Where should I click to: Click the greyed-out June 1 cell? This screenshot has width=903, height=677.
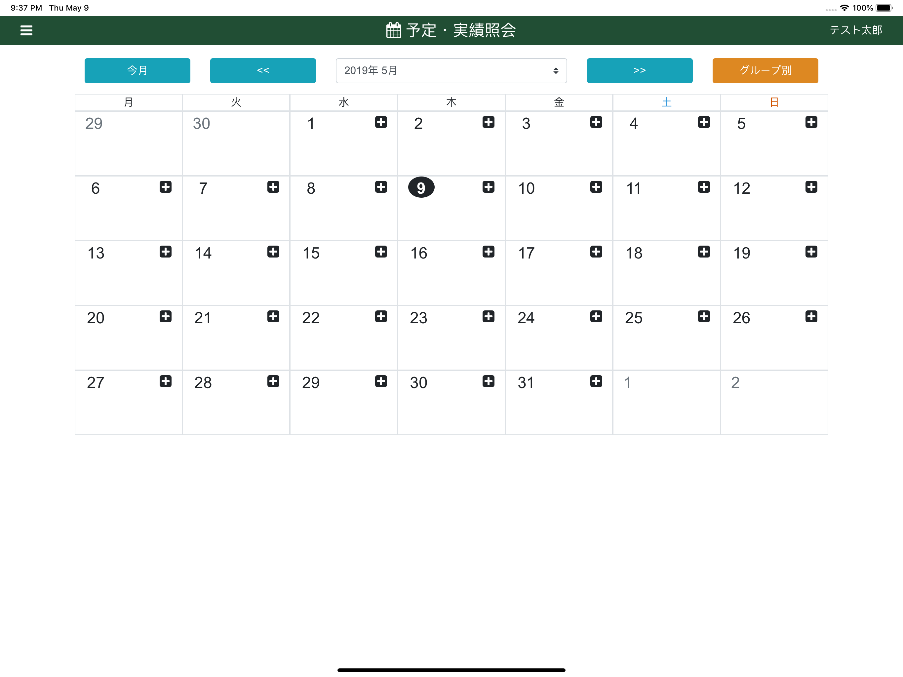666,403
